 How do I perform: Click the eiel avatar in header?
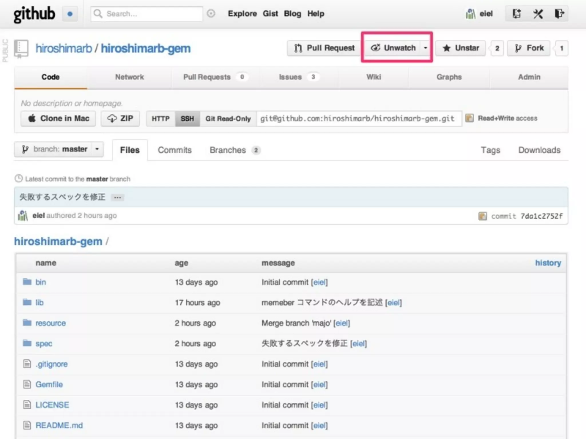point(470,14)
